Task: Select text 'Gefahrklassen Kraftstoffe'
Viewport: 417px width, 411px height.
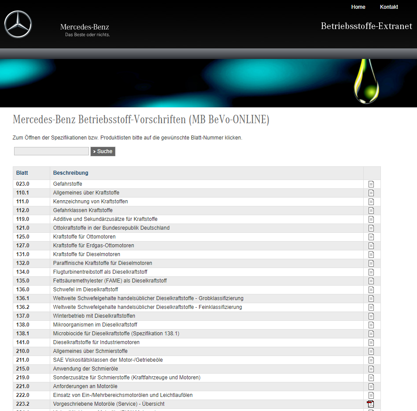Action: point(83,210)
